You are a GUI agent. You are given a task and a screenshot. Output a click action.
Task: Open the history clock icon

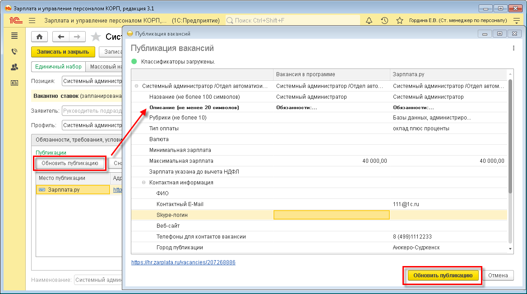click(384, 20)
